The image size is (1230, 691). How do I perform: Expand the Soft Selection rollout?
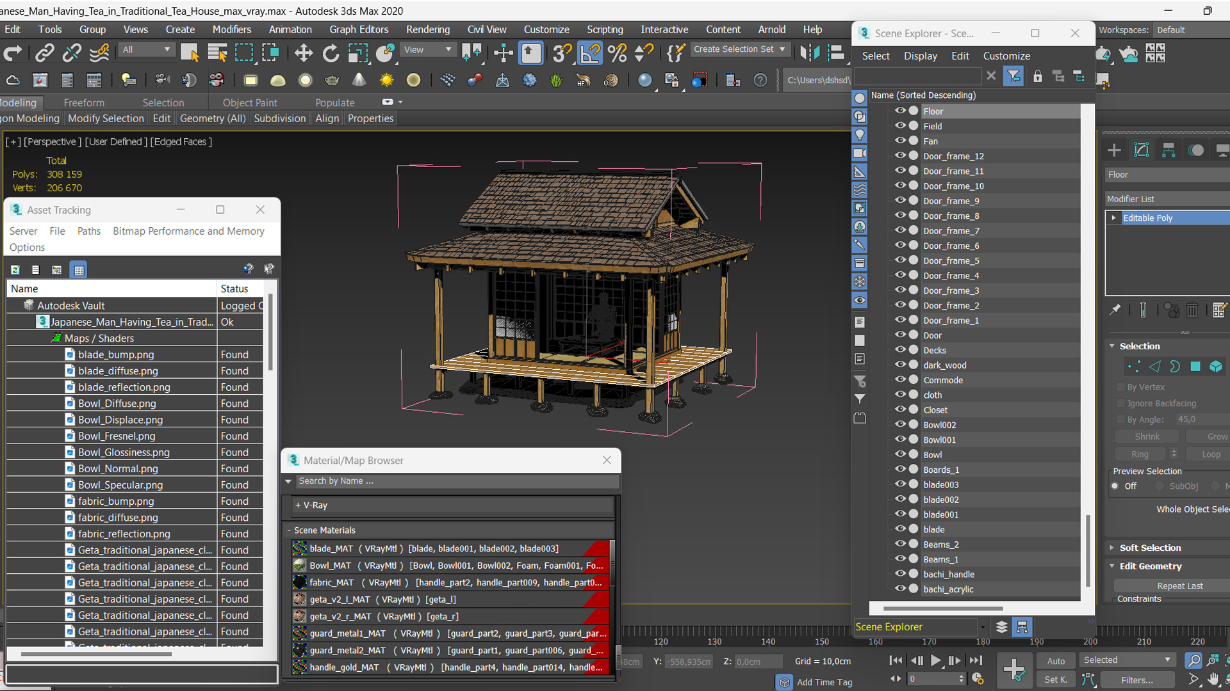point(1150,548)
